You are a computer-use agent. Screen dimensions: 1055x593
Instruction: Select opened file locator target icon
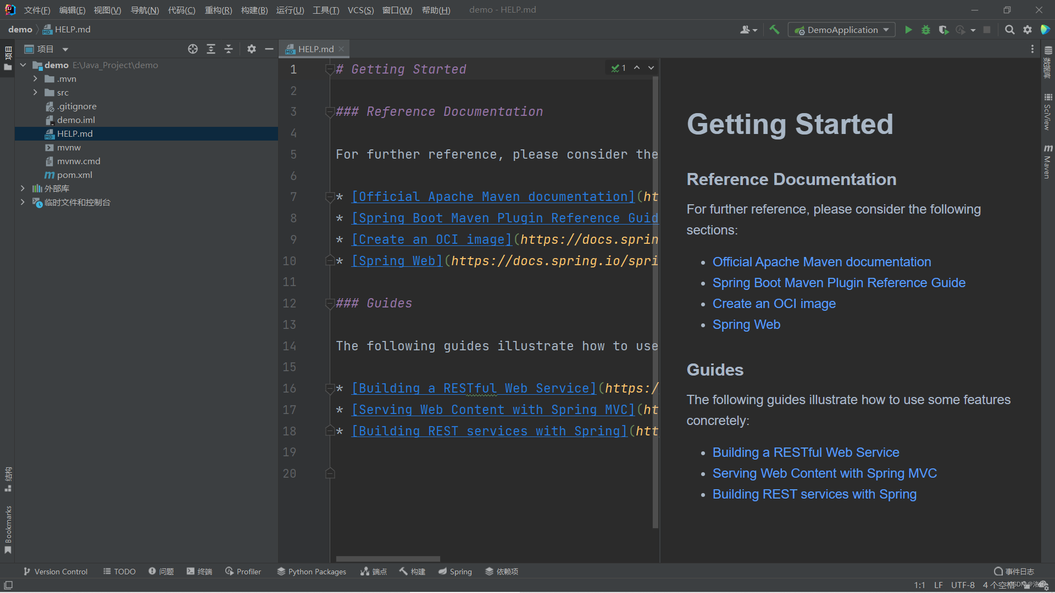pos(193,49)
